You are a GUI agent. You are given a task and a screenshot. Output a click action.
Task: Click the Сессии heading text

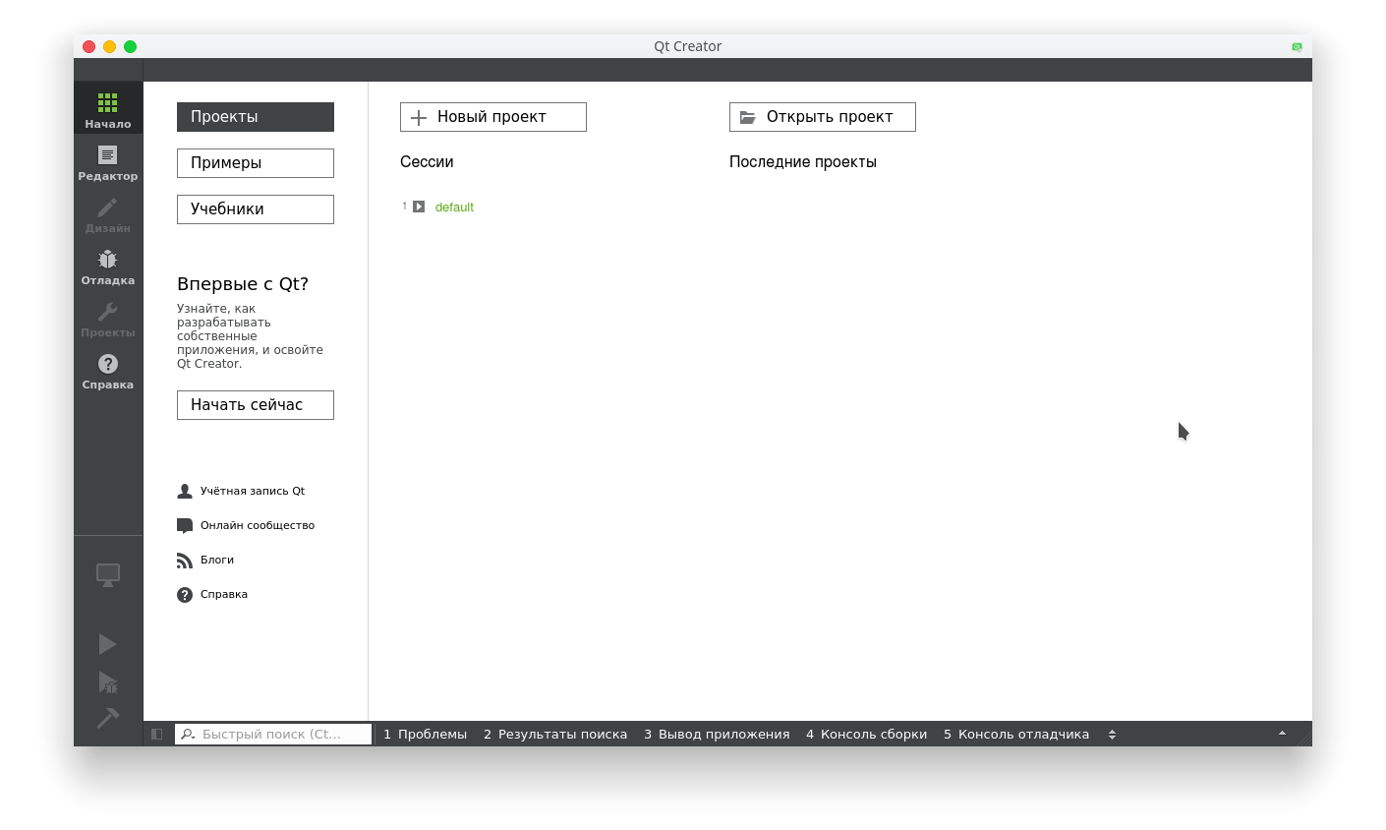click(x=427, y=162)
